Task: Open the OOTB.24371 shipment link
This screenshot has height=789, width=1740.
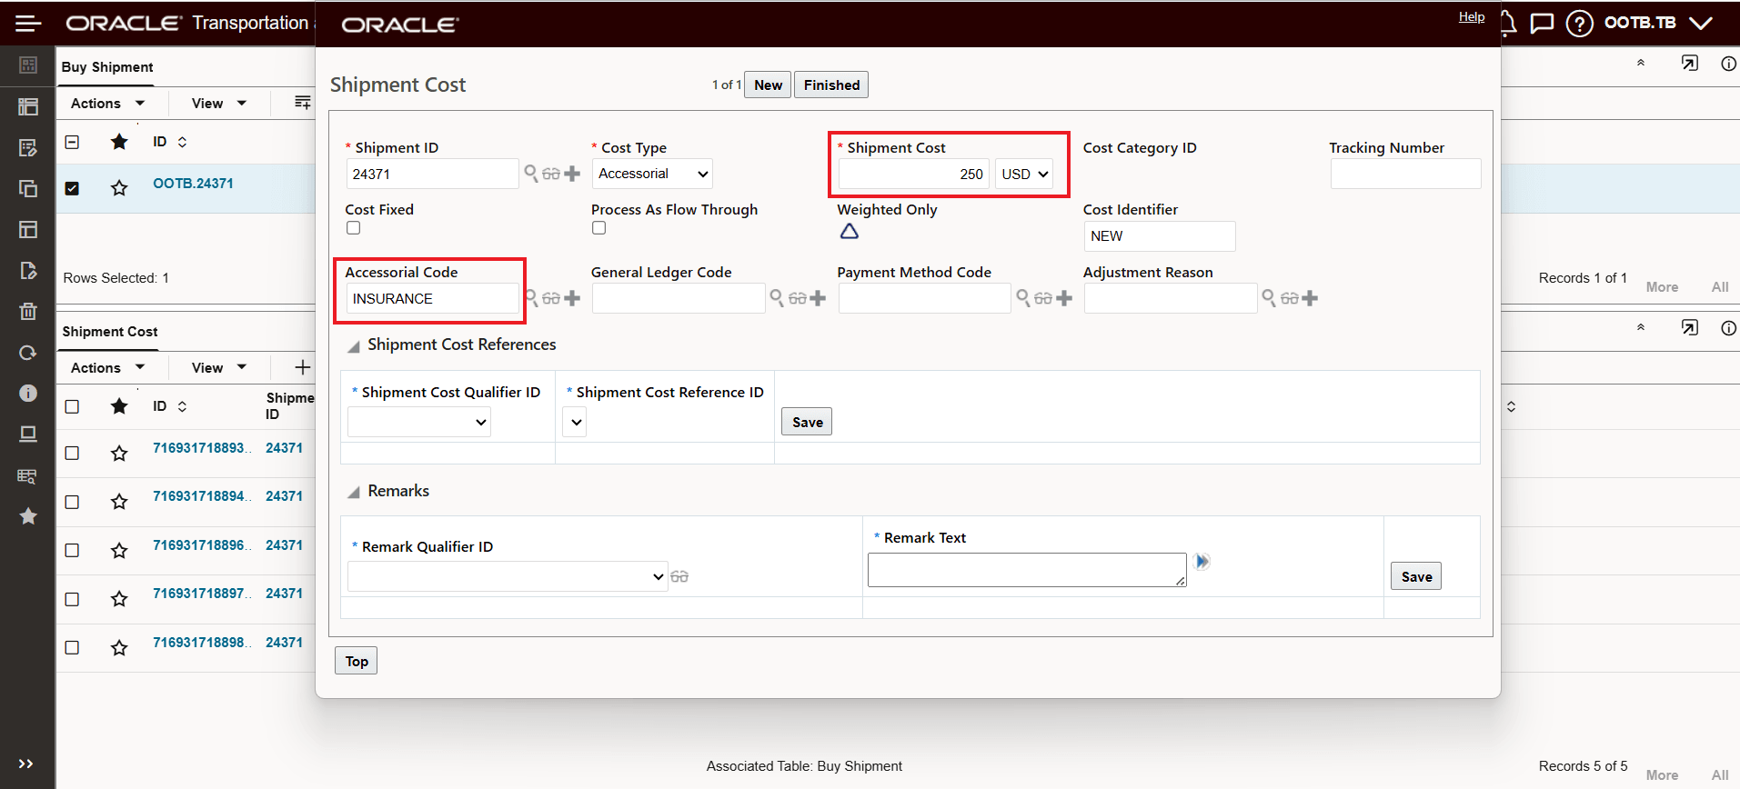Action: (193, 184)
